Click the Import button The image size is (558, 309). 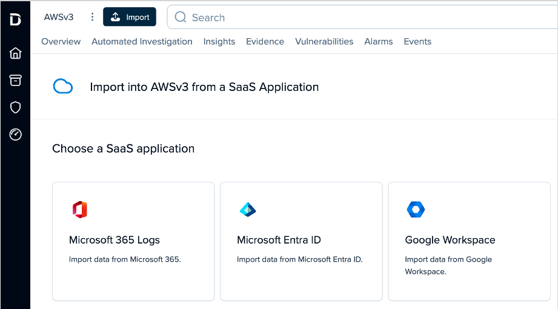pyautogui.click(x=130, y=17)
